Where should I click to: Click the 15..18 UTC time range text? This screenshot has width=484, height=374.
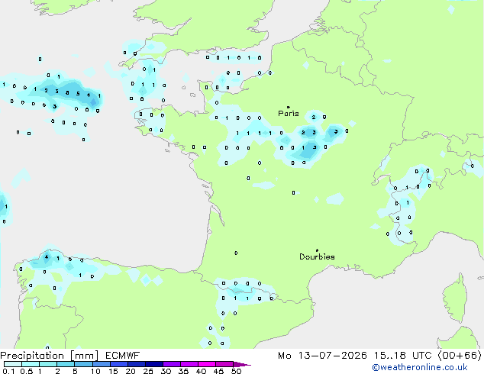pos(403,356)
